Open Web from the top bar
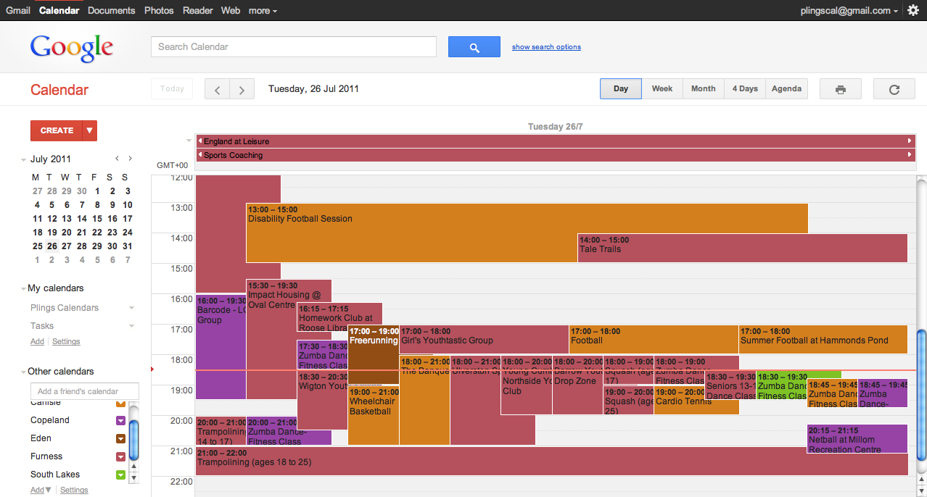This screenshot has height=497, width=927. coord(231,11)
